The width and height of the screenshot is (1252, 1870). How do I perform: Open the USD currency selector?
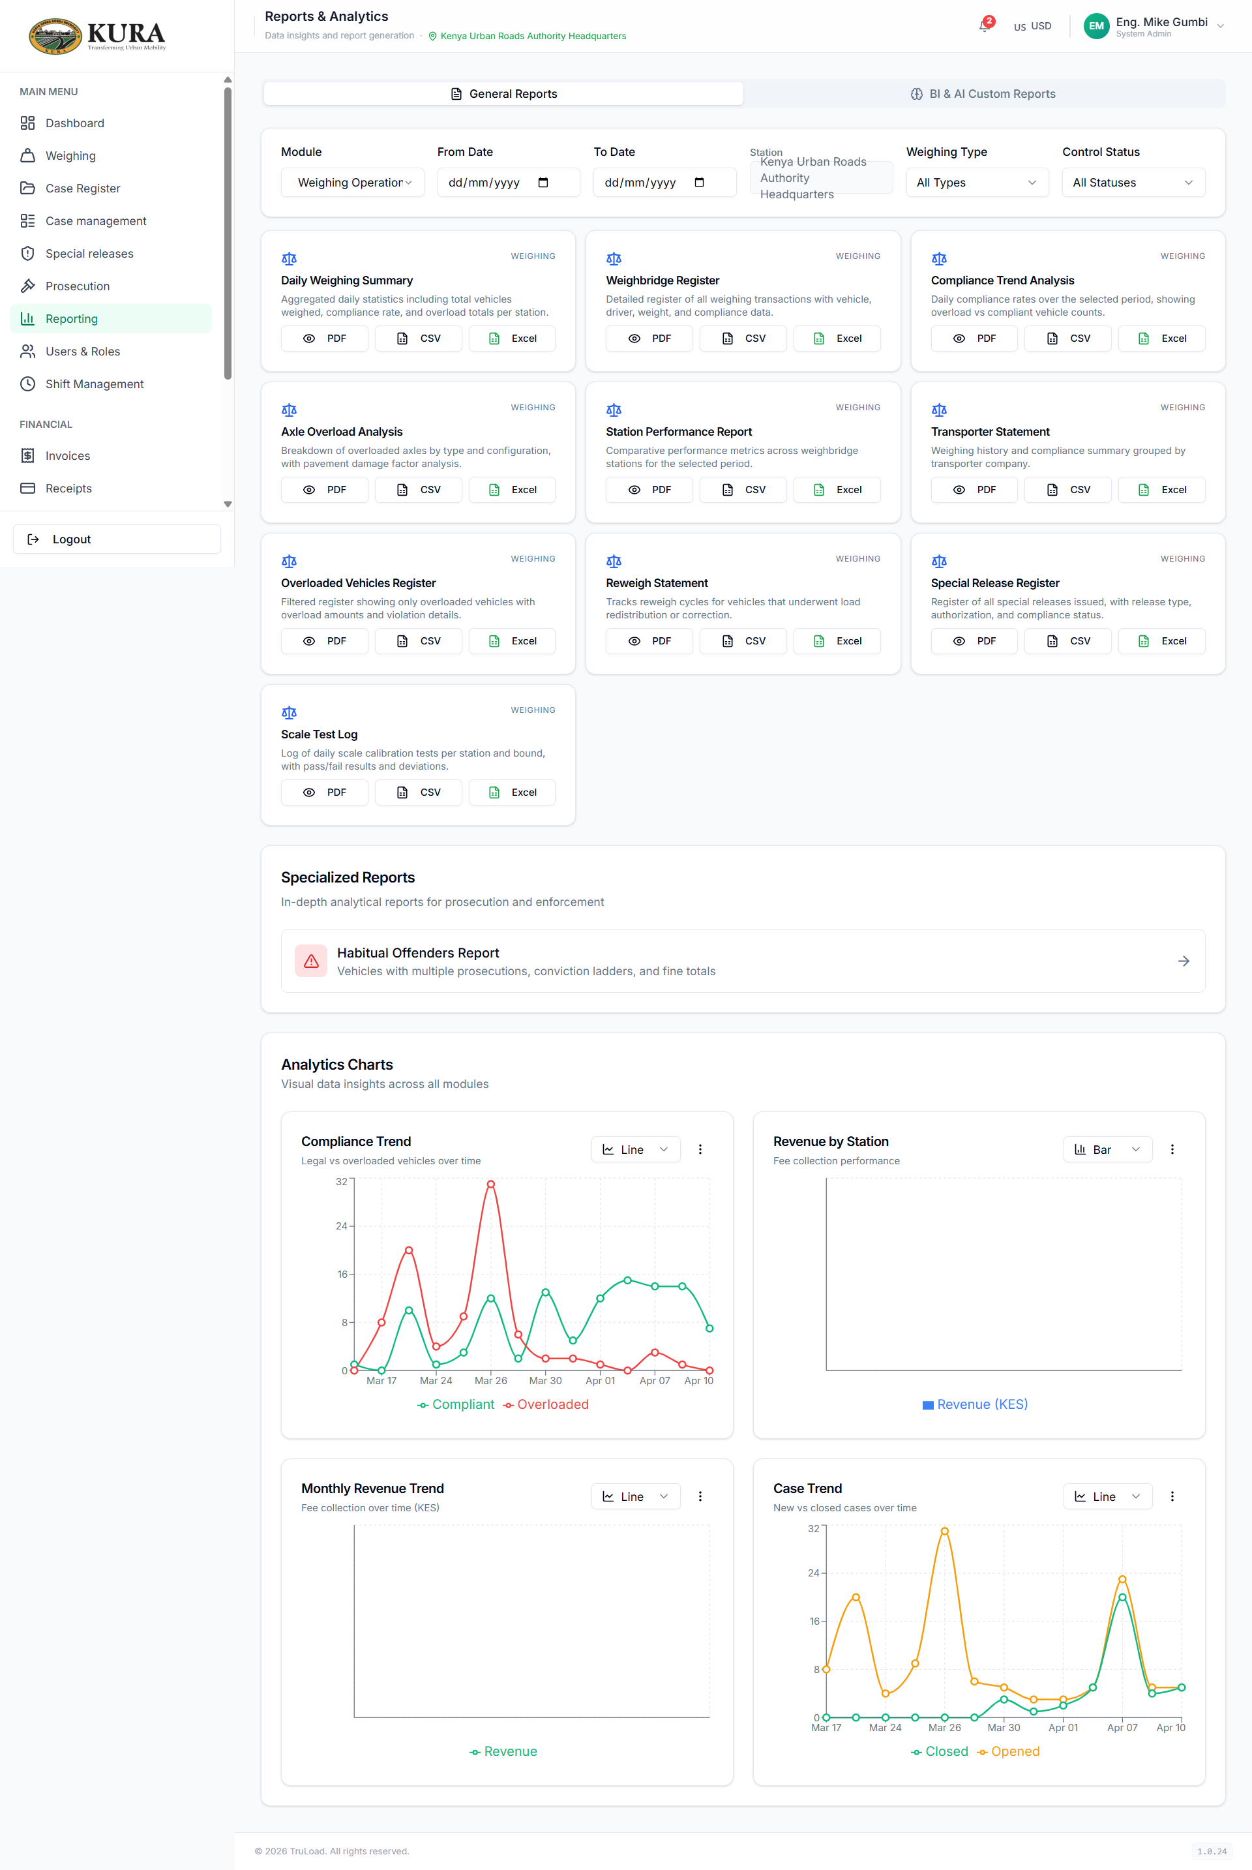click(x=1032, y=25)
